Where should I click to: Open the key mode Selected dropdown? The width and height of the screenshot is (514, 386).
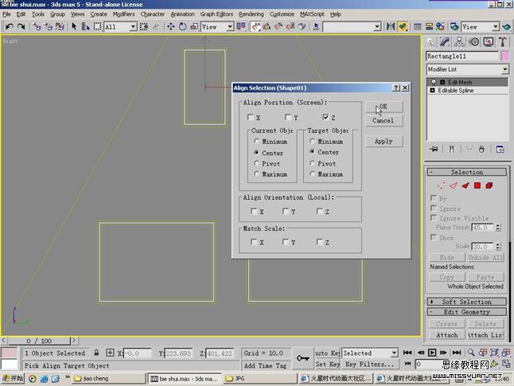394,353
